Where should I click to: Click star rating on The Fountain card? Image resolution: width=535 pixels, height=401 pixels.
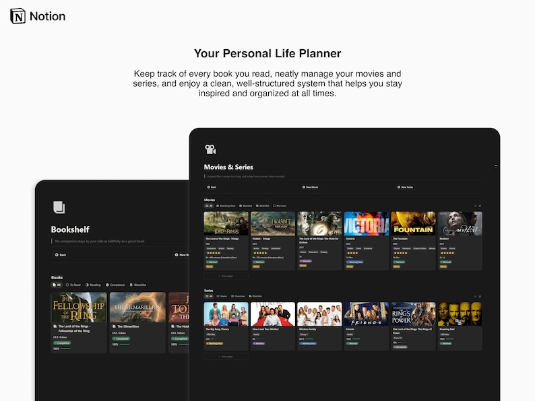[400, 253]
